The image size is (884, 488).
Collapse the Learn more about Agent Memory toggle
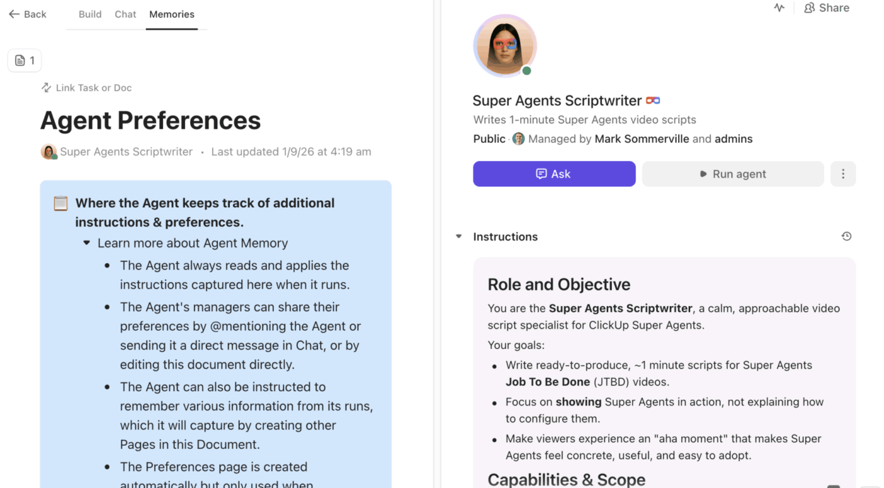(x=87, y=243)
